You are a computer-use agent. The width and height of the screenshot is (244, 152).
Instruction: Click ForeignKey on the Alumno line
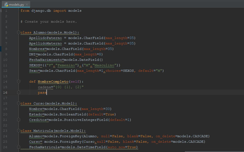(71, 136)
